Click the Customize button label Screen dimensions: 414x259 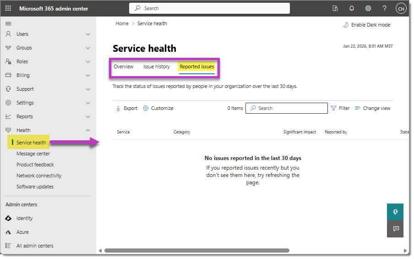coord(162,108)
